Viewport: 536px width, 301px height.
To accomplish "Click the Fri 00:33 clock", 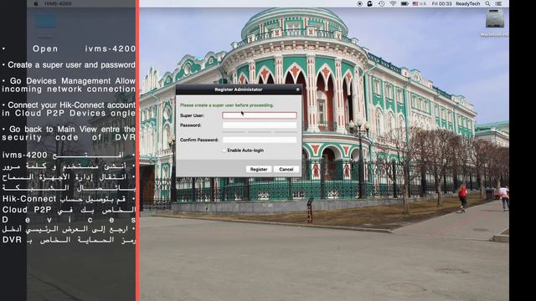I will pyautogui.click(x=441, y=3).
